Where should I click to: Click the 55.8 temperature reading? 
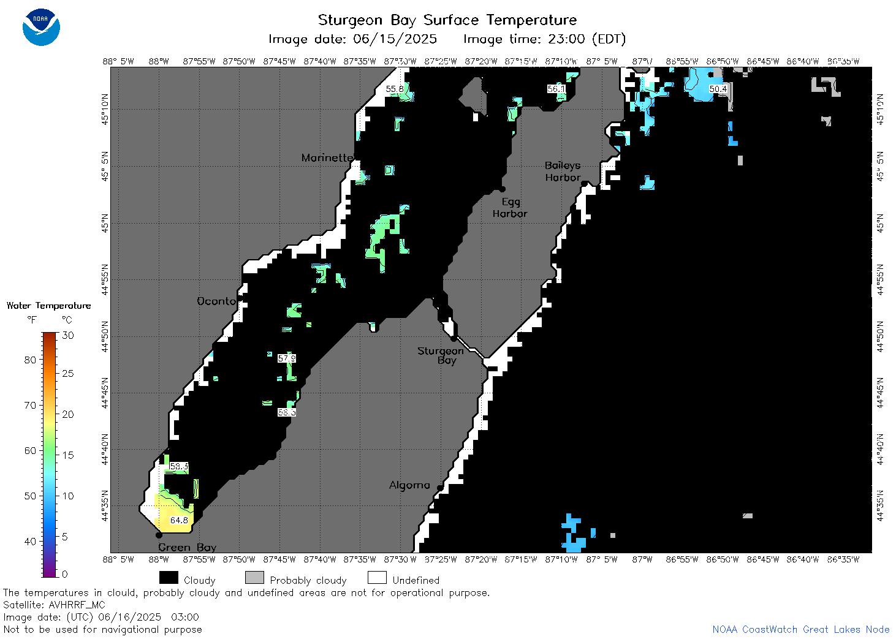coord(395,89)
